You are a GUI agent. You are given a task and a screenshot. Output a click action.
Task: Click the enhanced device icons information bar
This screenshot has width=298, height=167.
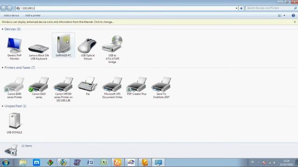coord(58,22)
